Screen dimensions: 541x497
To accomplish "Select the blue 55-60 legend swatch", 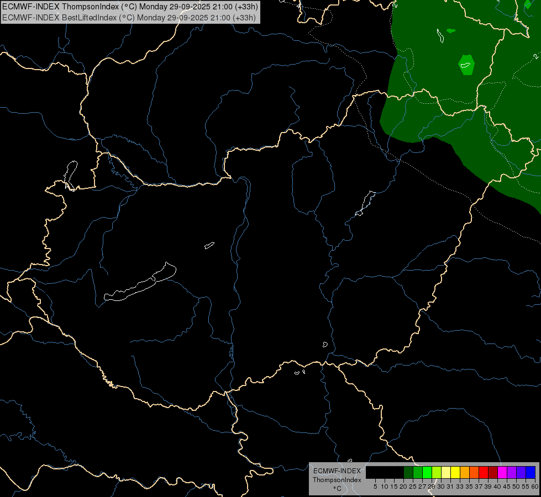I will 531,472.
